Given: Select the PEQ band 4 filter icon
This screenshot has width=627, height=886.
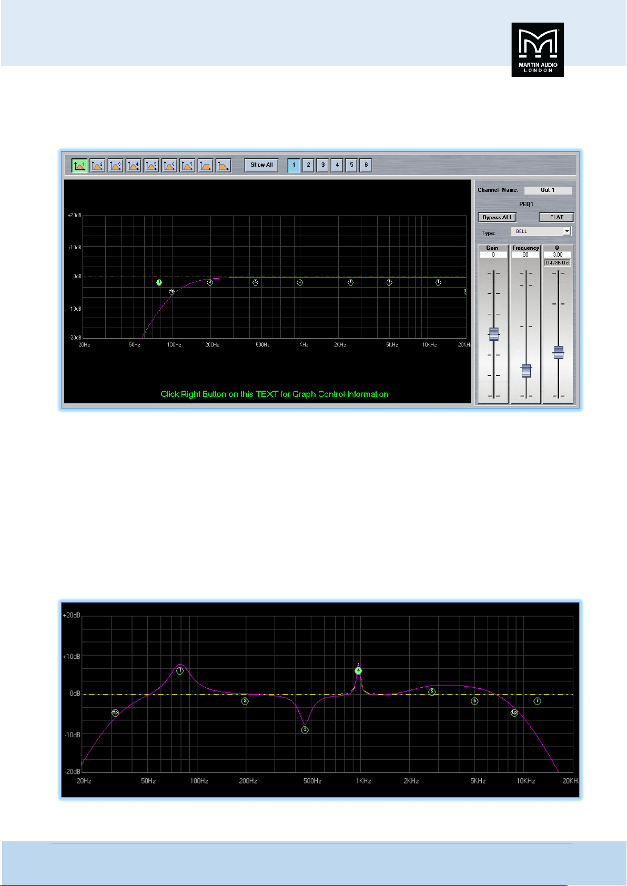Looking at the screenshot, I should click(x=133, y=165).
